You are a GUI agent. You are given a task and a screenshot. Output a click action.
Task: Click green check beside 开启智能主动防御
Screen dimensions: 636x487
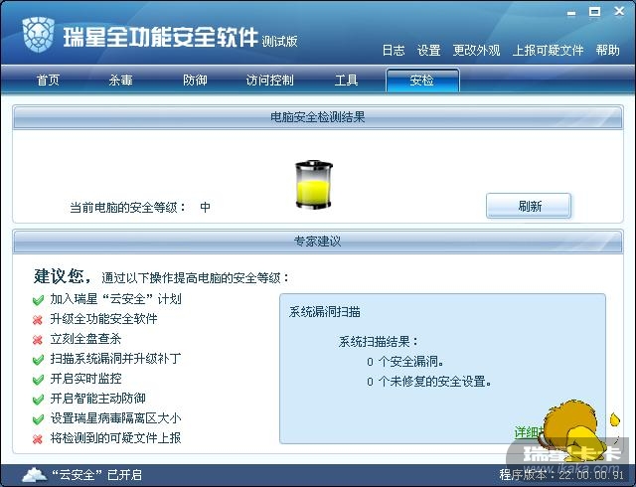(38, 400)
